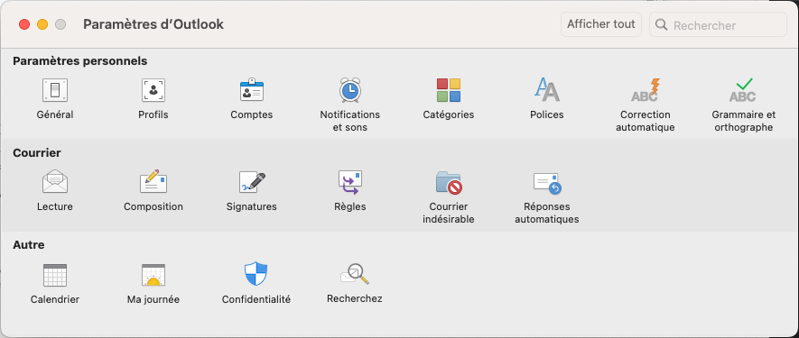Open Catégories colored squares icon
Screen dimensions: 799x338
point(449,91)
